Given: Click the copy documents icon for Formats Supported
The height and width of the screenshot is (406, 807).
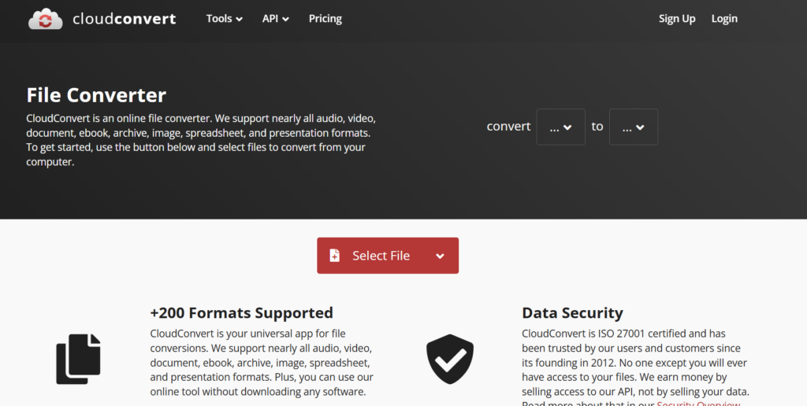Looking at the screenshot, I should tap(78, 359).
